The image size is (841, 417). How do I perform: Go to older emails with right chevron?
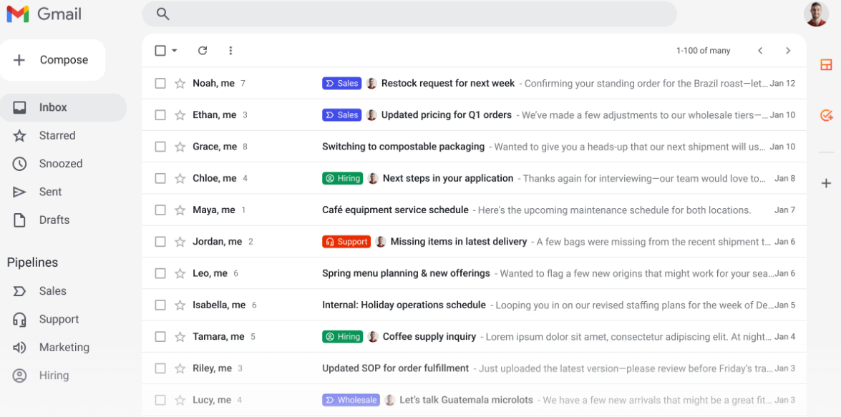[788, 50]
